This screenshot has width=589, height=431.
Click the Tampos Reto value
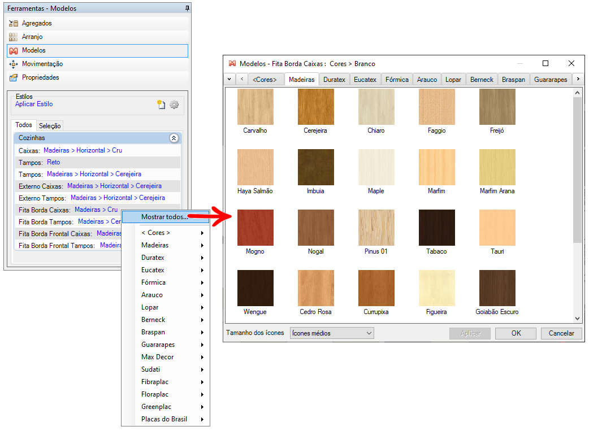pos(54,162)
